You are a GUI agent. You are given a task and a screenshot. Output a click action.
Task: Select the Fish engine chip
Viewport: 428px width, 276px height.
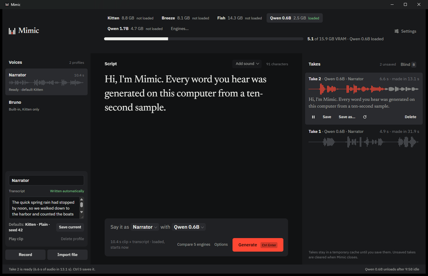click(x=240, y=18)
